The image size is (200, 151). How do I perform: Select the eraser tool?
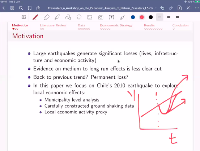46,17
